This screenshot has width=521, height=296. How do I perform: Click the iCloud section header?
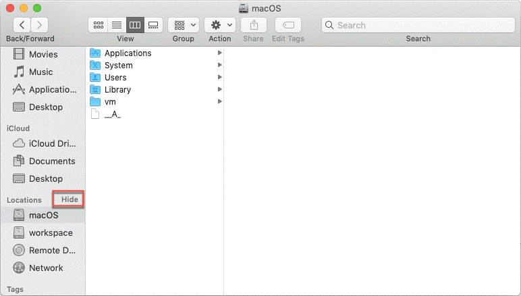click(18, 128)
